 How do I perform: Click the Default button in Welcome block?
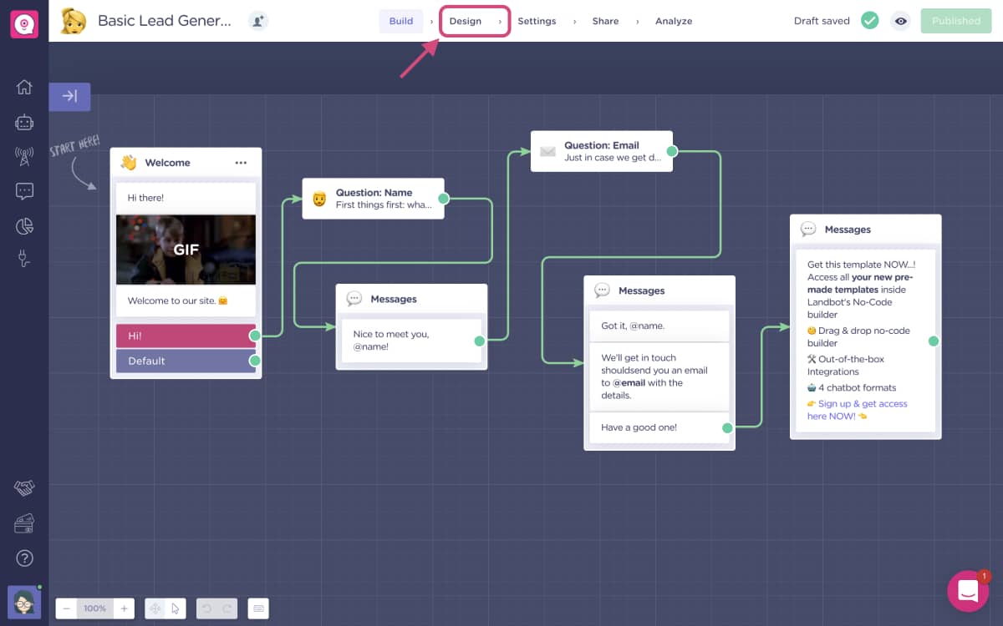coord(186,361)
